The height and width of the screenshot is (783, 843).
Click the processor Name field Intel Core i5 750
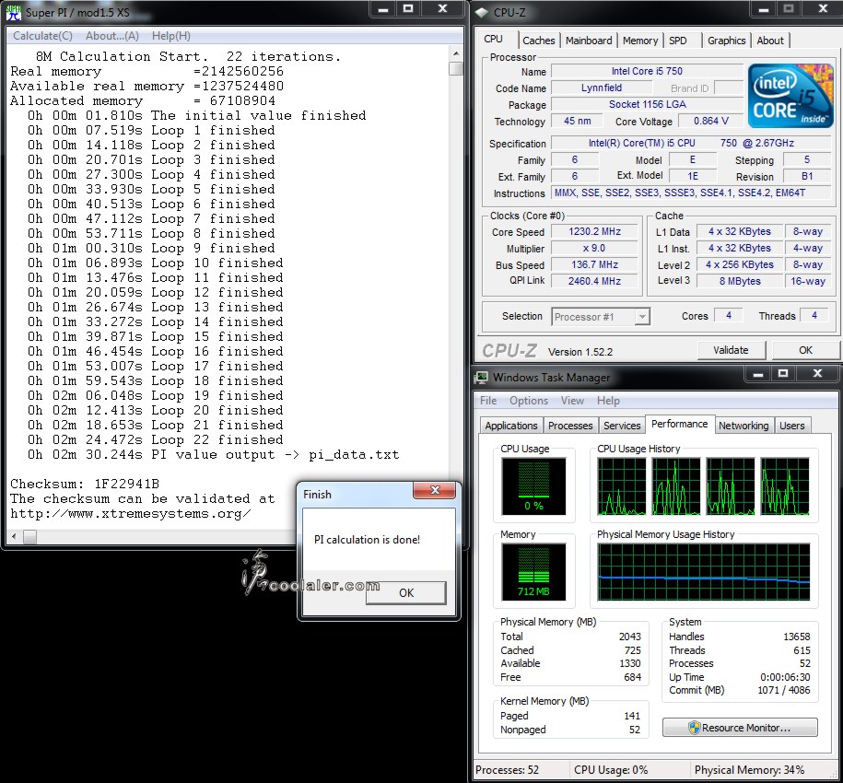(647, 71)
